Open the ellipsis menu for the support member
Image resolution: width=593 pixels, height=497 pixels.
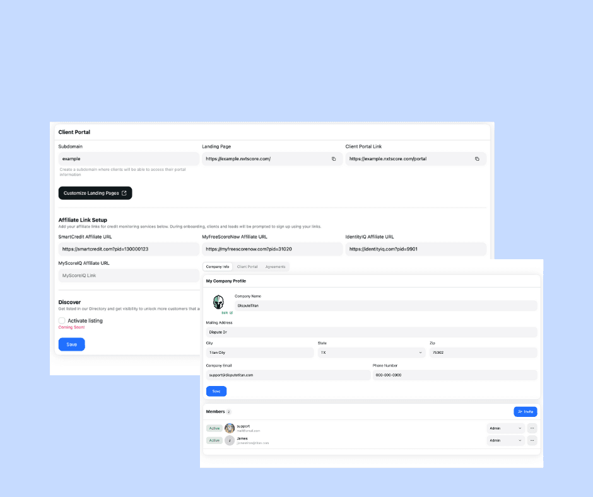[x=532, y=428]
